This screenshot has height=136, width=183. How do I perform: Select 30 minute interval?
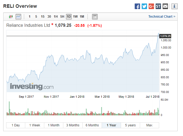(49, 17)
